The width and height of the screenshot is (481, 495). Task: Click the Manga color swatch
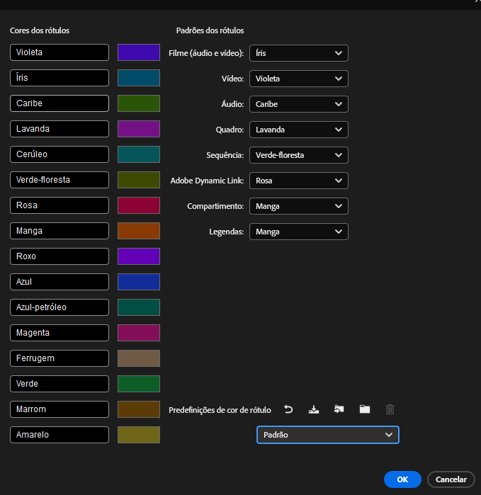coord(139,231)
